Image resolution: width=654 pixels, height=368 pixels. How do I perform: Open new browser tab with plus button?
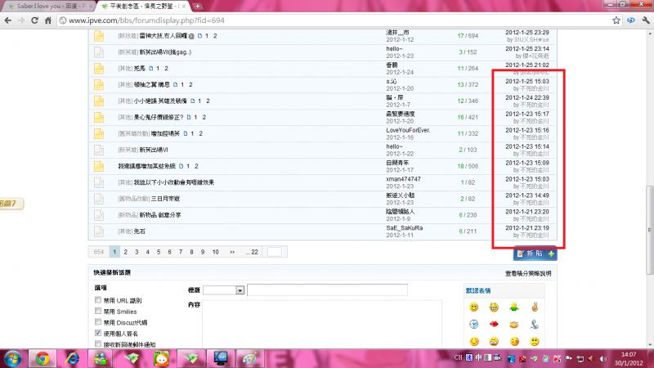(x=197, y=6)
